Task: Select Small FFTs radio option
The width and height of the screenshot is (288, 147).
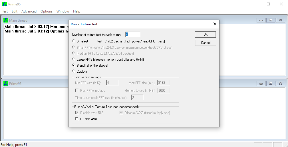Action: point(122,48)
